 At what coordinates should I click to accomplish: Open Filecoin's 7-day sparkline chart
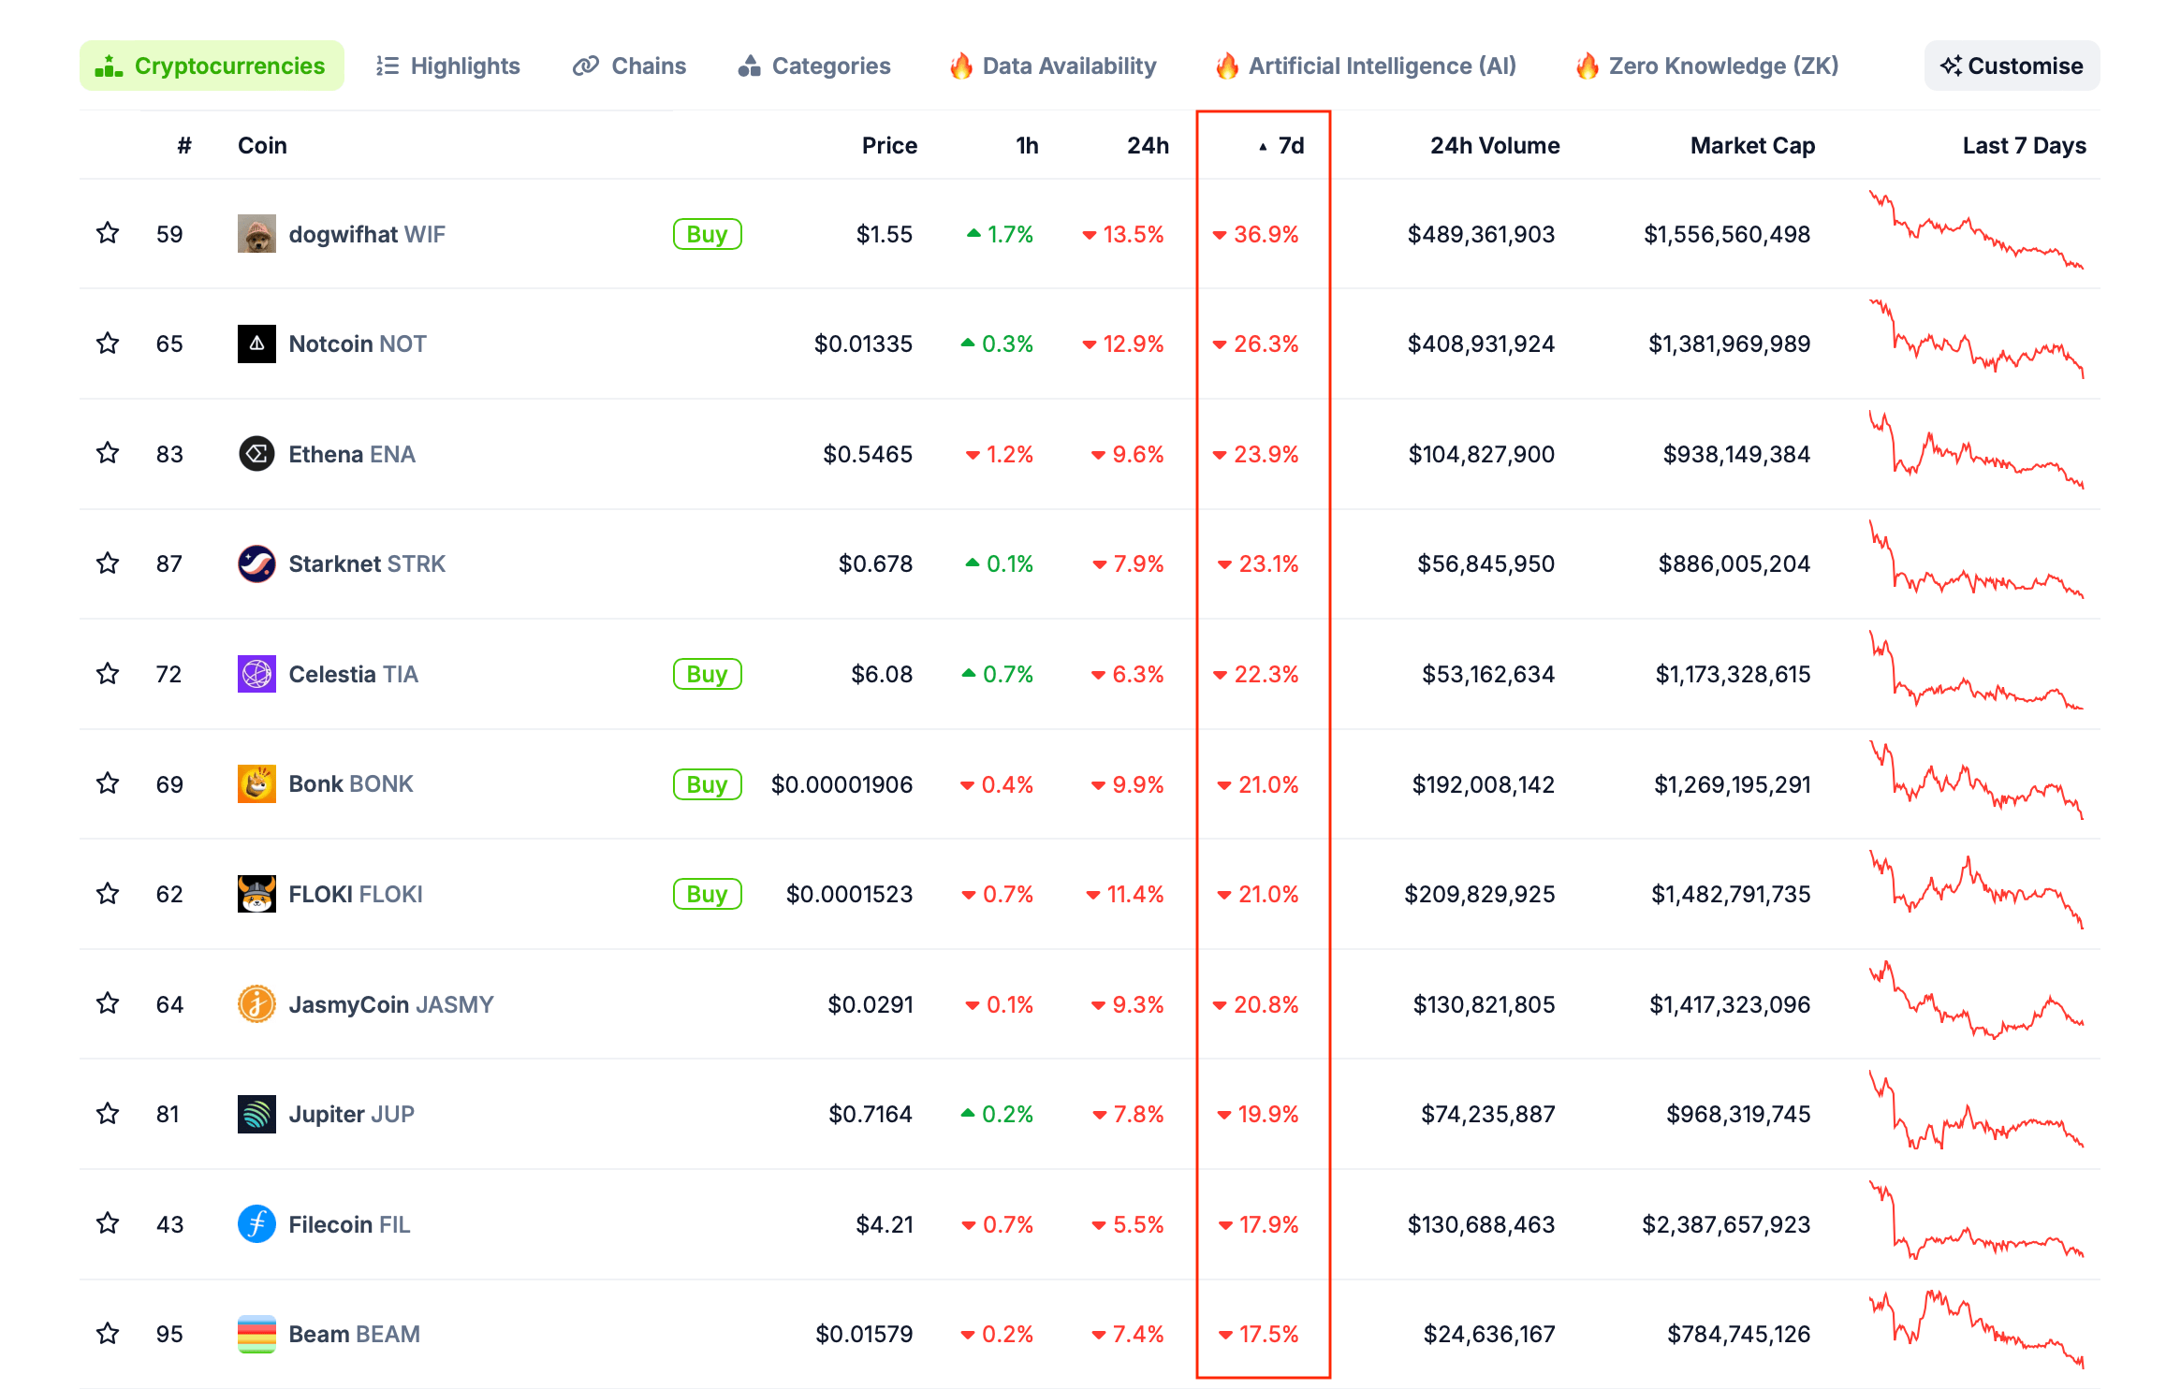(x=1976, y=1221)
